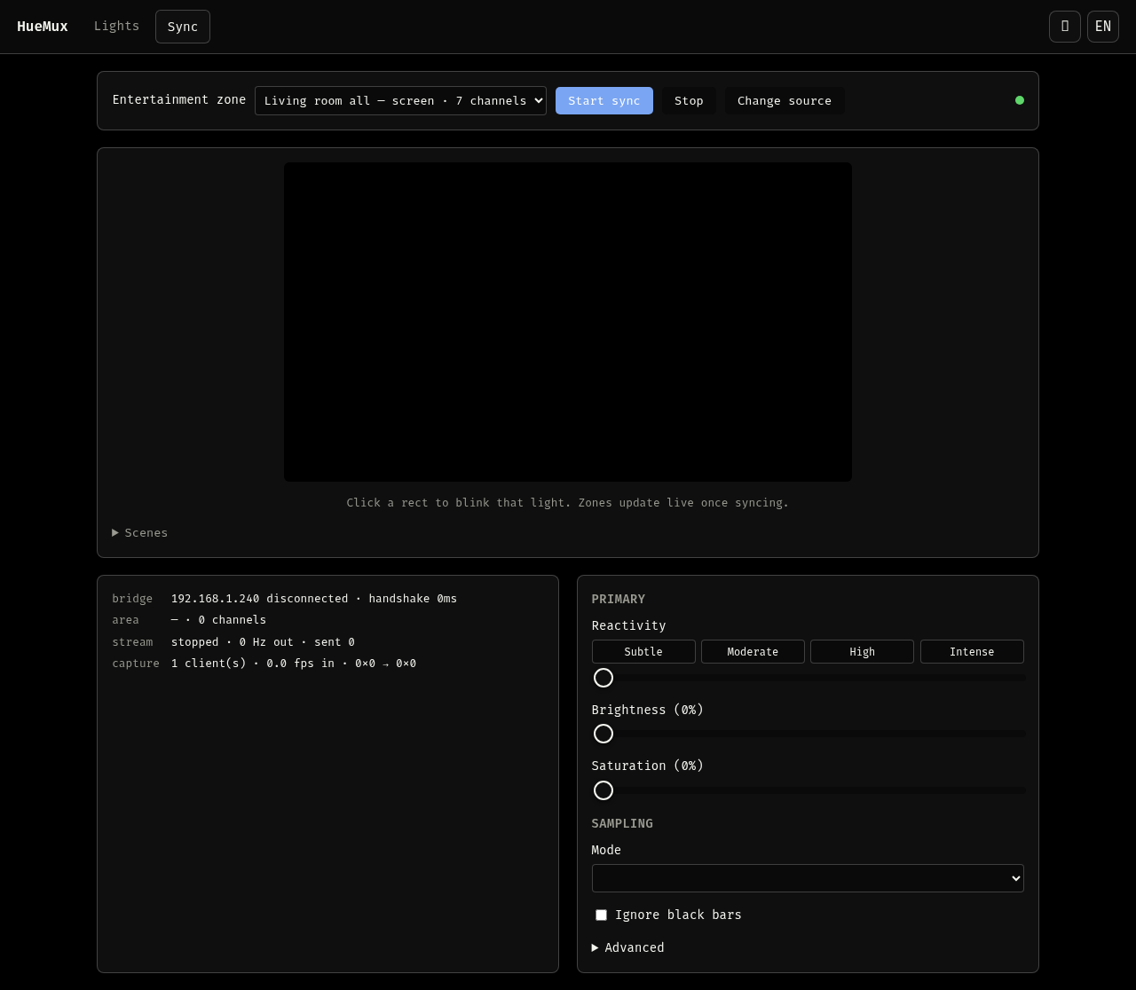Click the Stop button

click(689, 100)
